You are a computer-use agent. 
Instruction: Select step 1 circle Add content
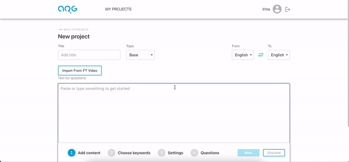point(72,153)
